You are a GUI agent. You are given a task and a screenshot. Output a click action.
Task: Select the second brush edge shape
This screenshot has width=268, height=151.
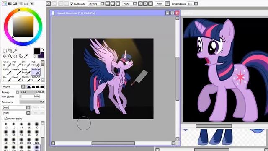click(x=33, y=87)
